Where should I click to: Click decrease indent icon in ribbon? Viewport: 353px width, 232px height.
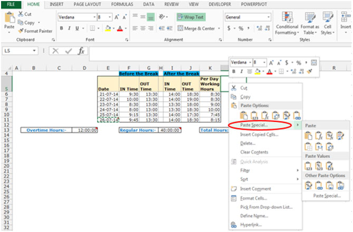161,28
